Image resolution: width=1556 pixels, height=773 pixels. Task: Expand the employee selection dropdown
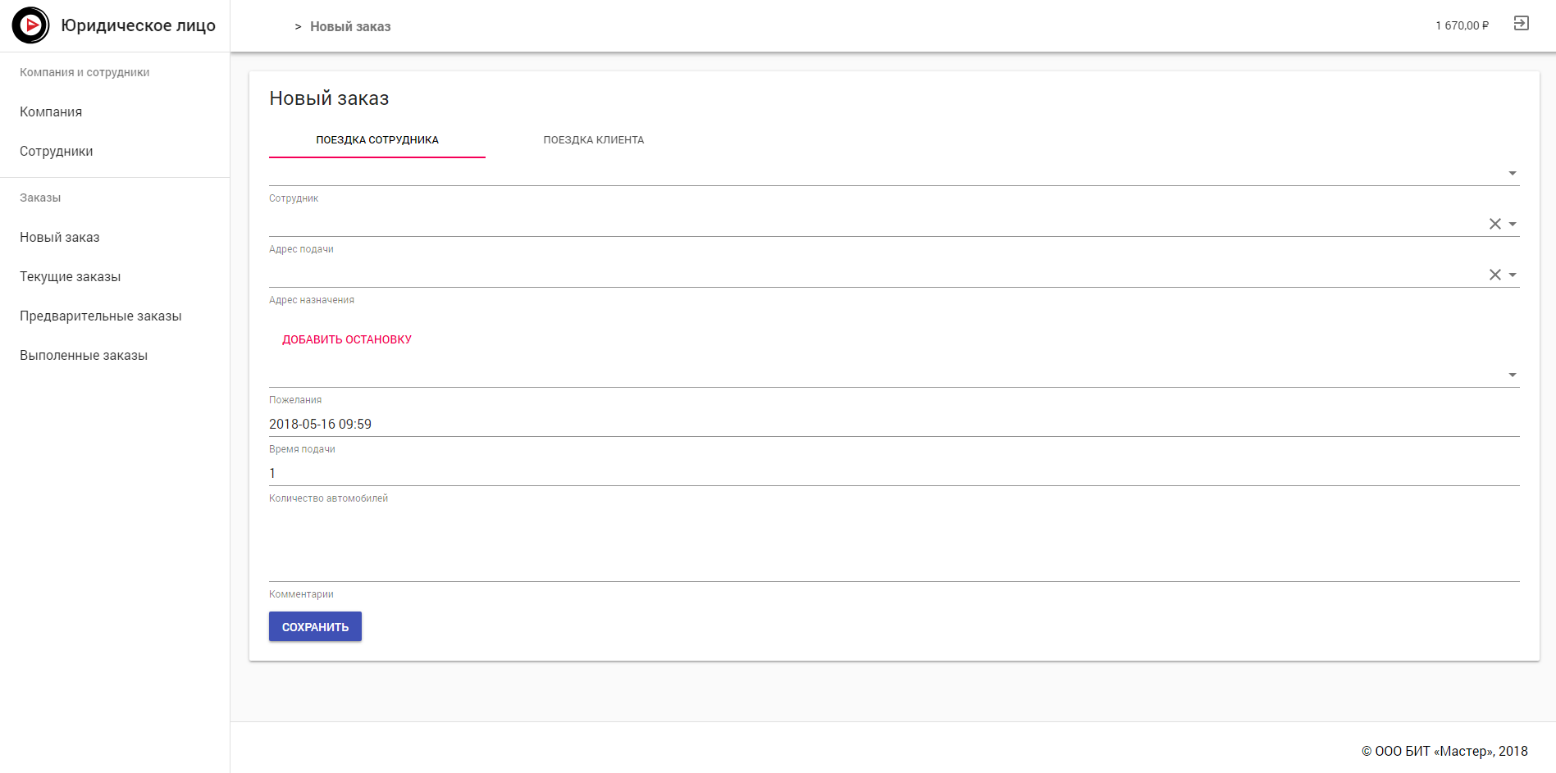(1512, 173)
